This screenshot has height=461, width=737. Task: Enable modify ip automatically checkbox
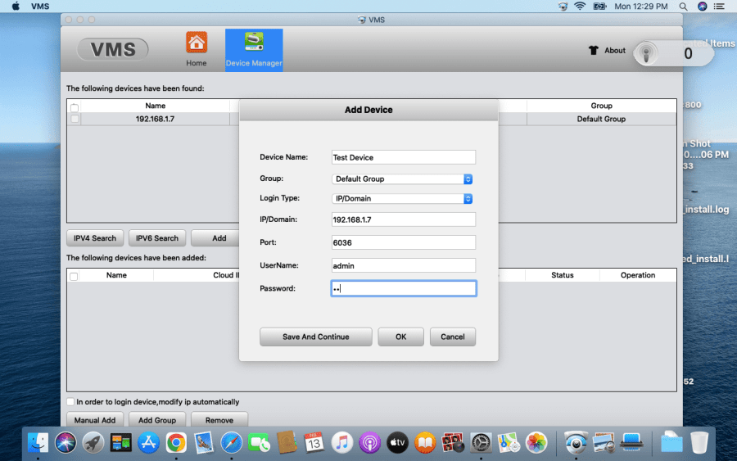70,402
